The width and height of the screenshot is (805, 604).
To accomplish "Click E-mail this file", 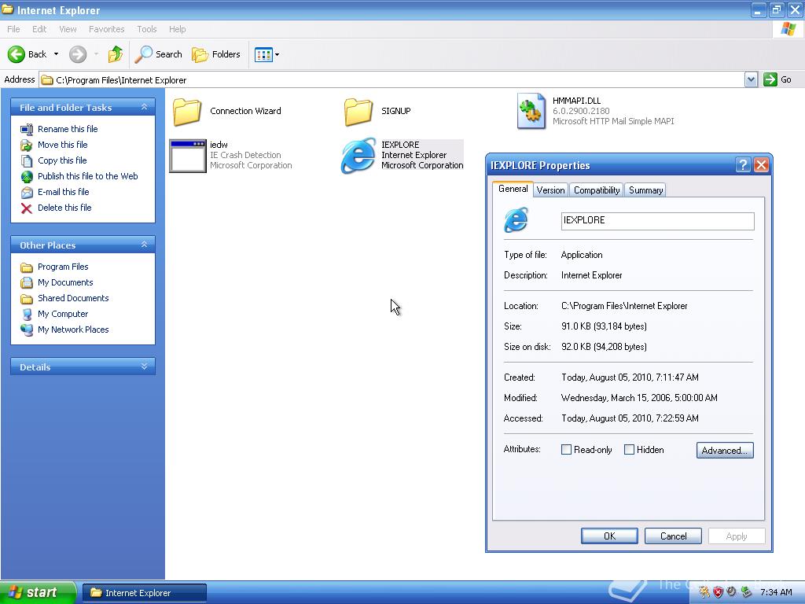I will 64,192.
